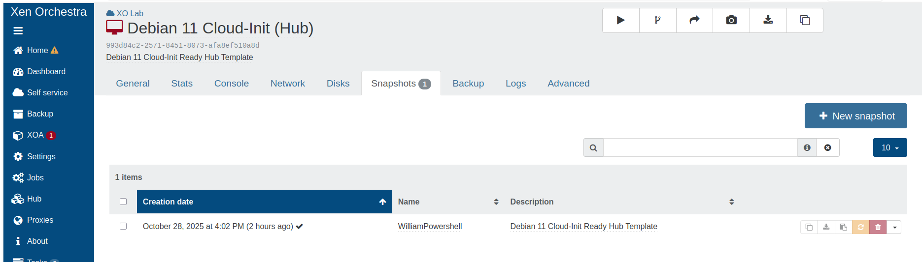The height and width of the screenshot is (262, 922).
Task: Click the New snapshot button
Action: pyautogui.click(x=855, y=116)
